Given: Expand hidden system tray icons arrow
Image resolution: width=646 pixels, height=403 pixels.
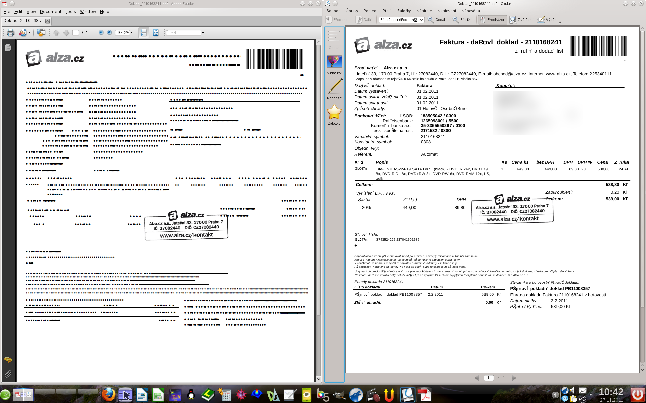Looking at the screenshot, I should point(591,395).
